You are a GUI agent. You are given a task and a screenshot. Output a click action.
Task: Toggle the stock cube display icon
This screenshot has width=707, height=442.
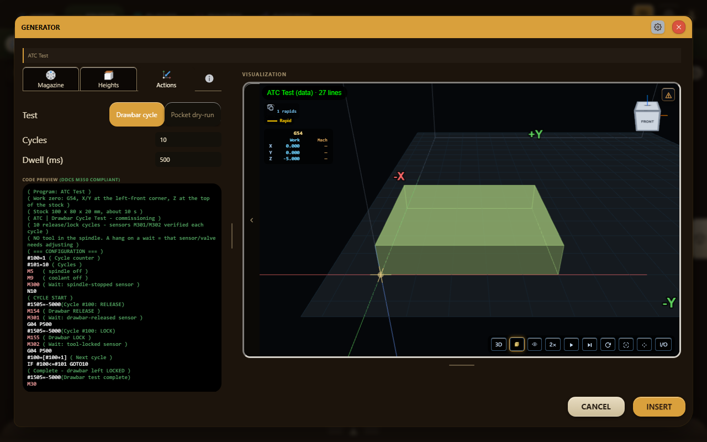[516, 344]
